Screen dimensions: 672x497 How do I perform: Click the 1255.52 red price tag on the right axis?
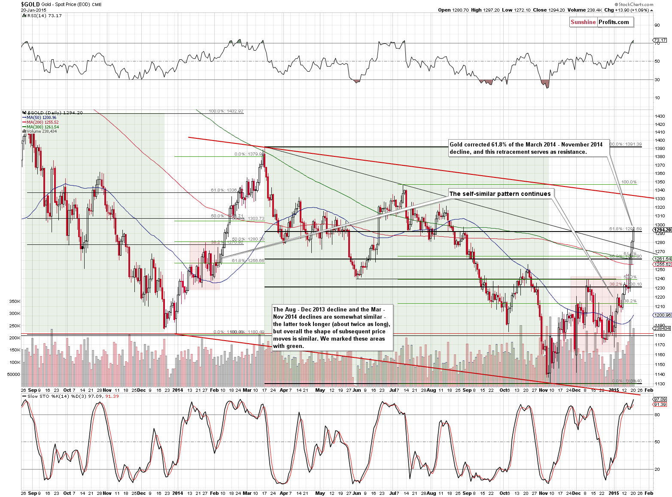click(662, 265)
